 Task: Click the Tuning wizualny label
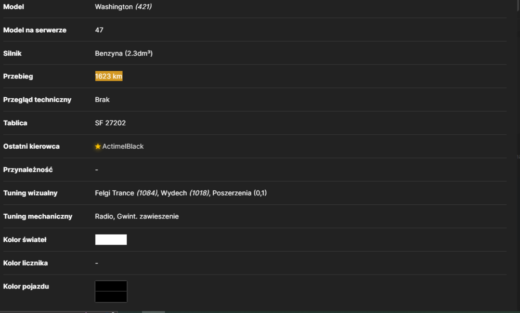click(x=30, y=193)
